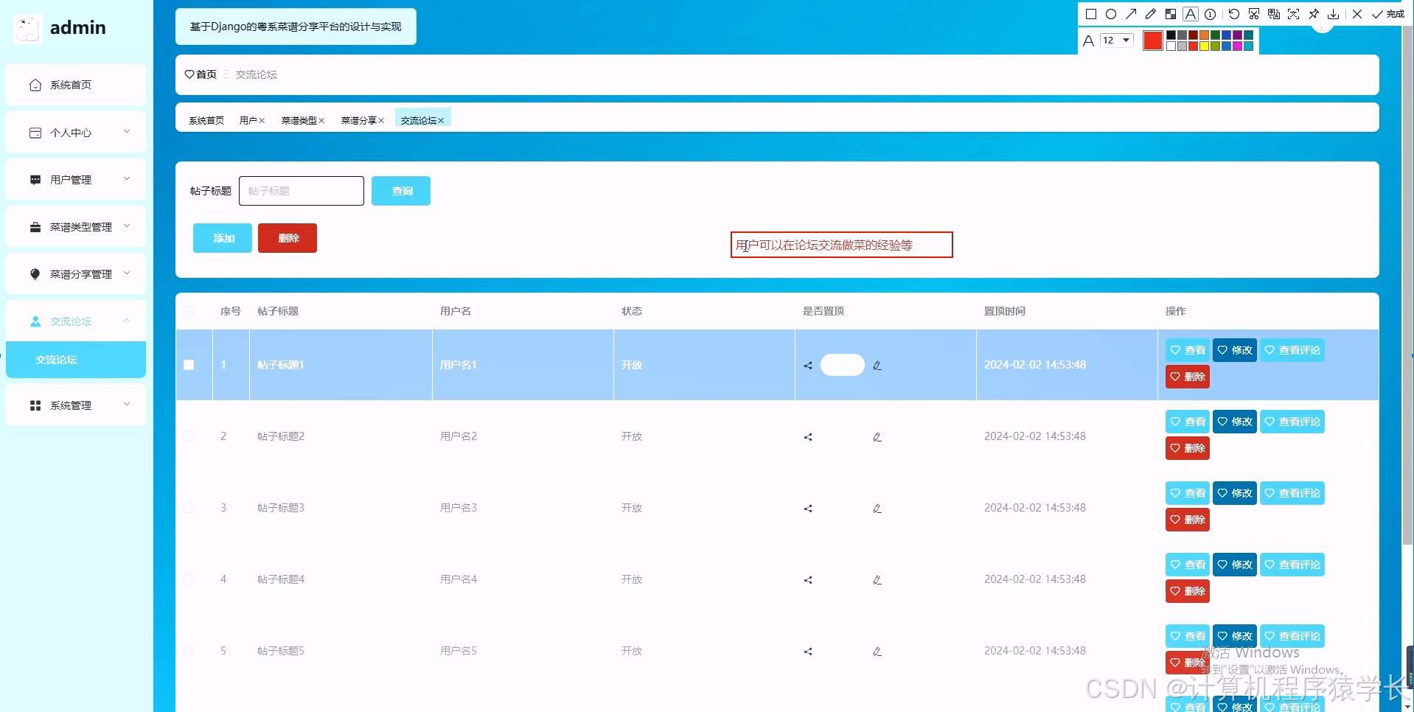Expand the 菜谱分享管理 sidebar menu

[x=76, y=273]
